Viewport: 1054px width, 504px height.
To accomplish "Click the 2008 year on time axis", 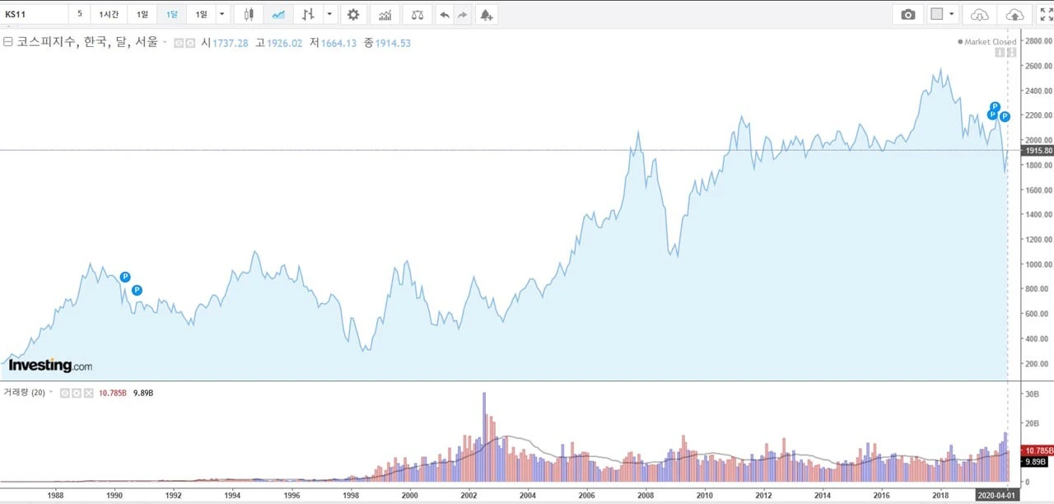I will 646,497.
